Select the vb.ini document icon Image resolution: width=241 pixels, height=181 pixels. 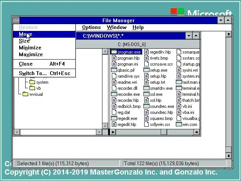click(179, 106)
